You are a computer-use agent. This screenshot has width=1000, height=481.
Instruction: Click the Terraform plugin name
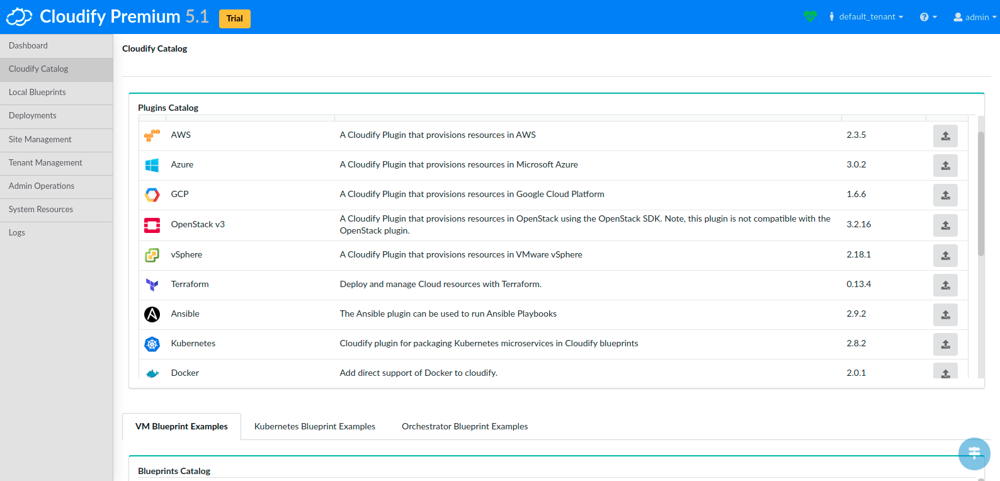coord(190,285)
